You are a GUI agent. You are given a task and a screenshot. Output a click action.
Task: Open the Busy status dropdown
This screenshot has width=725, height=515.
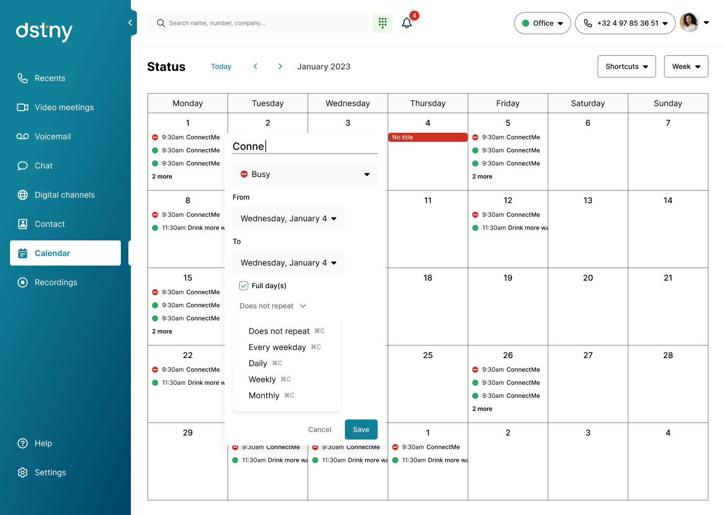pos(305,174)
